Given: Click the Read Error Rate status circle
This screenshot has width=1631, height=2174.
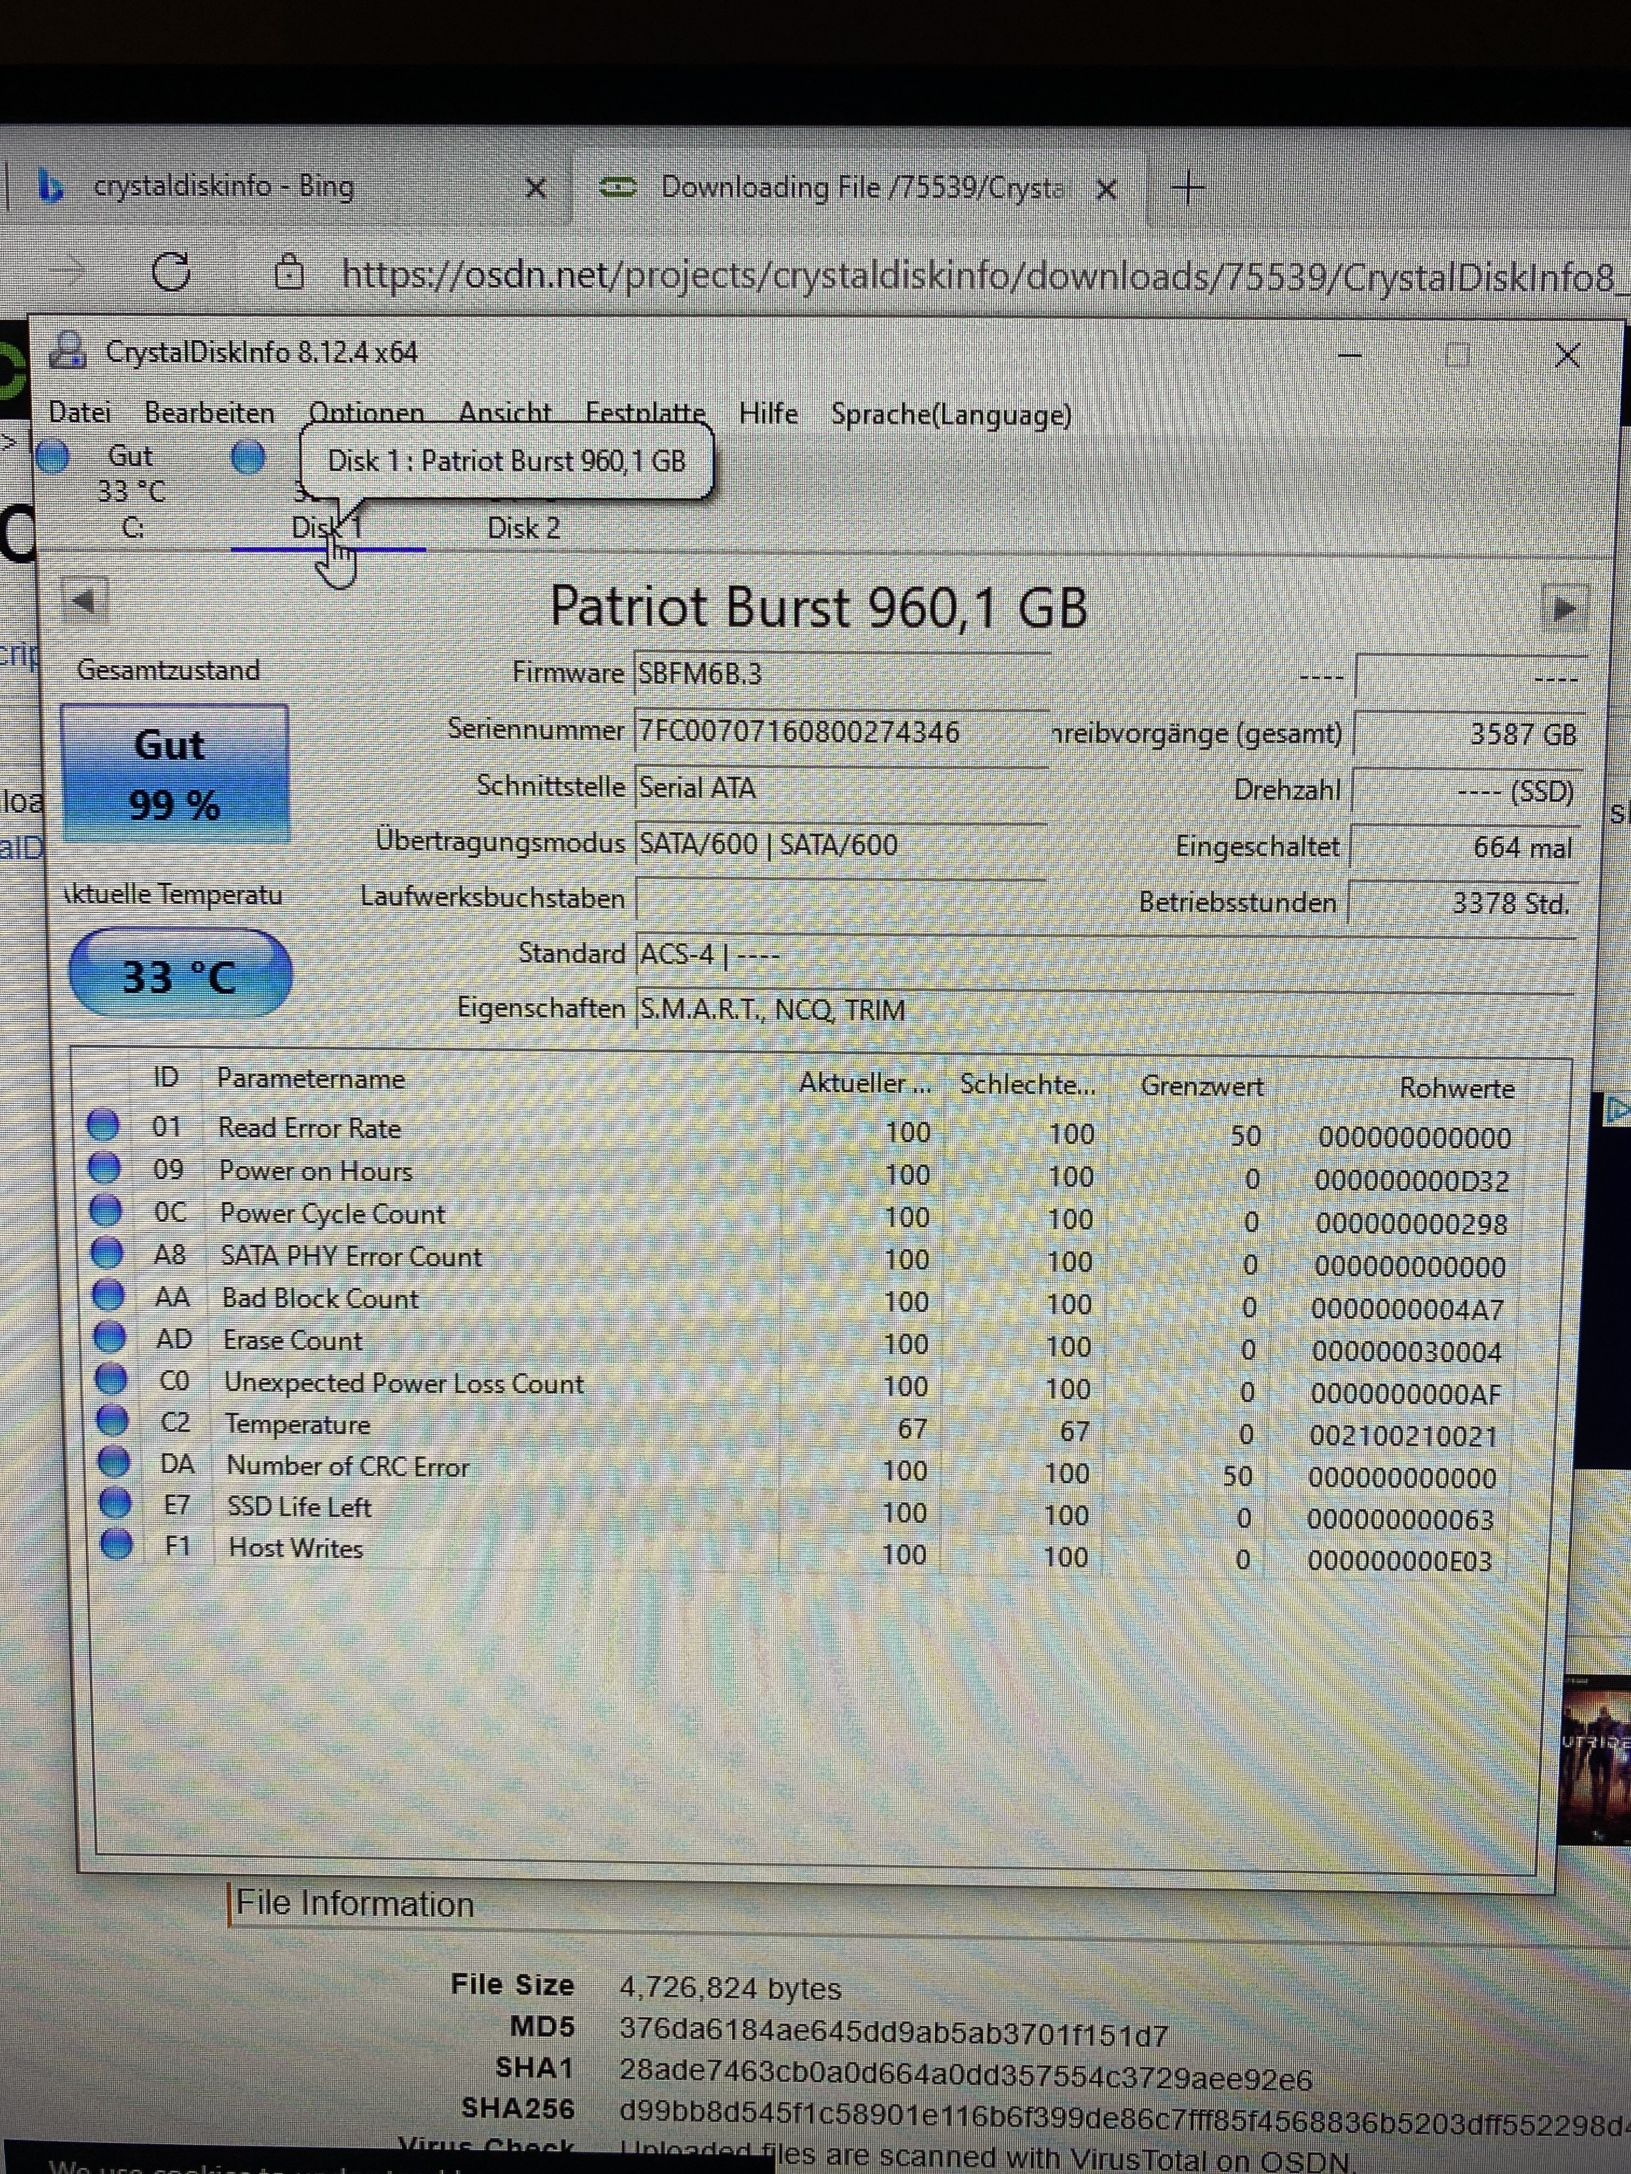Looking at the screenshot, I should tap(103, 1124).
